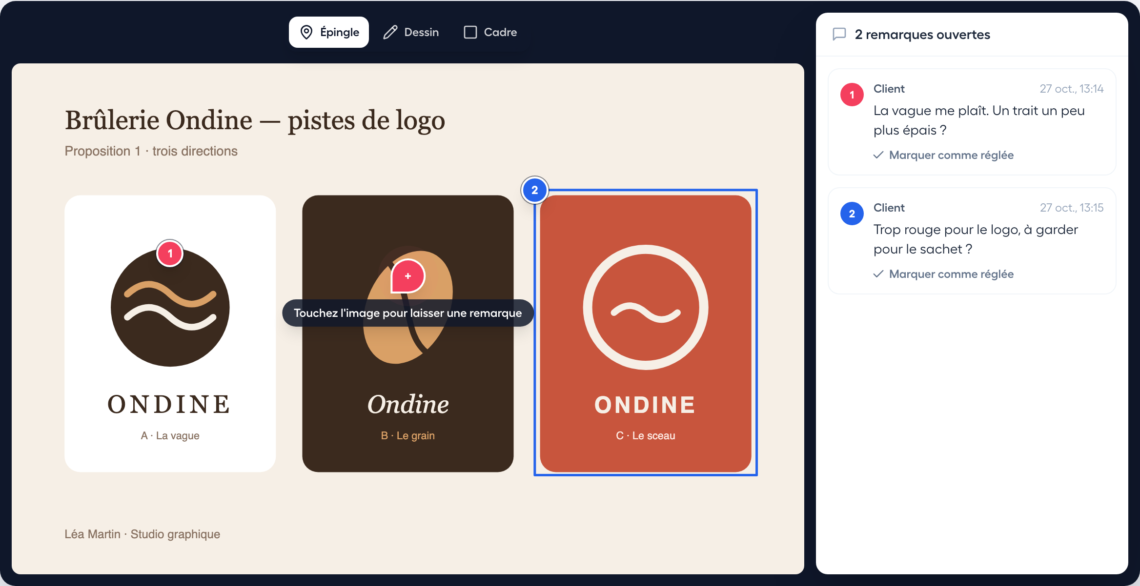Mark the 'Trop rouge pour le logo' remark as resolved
Screen dimensions: 1140x586
[x=943, y=274]
